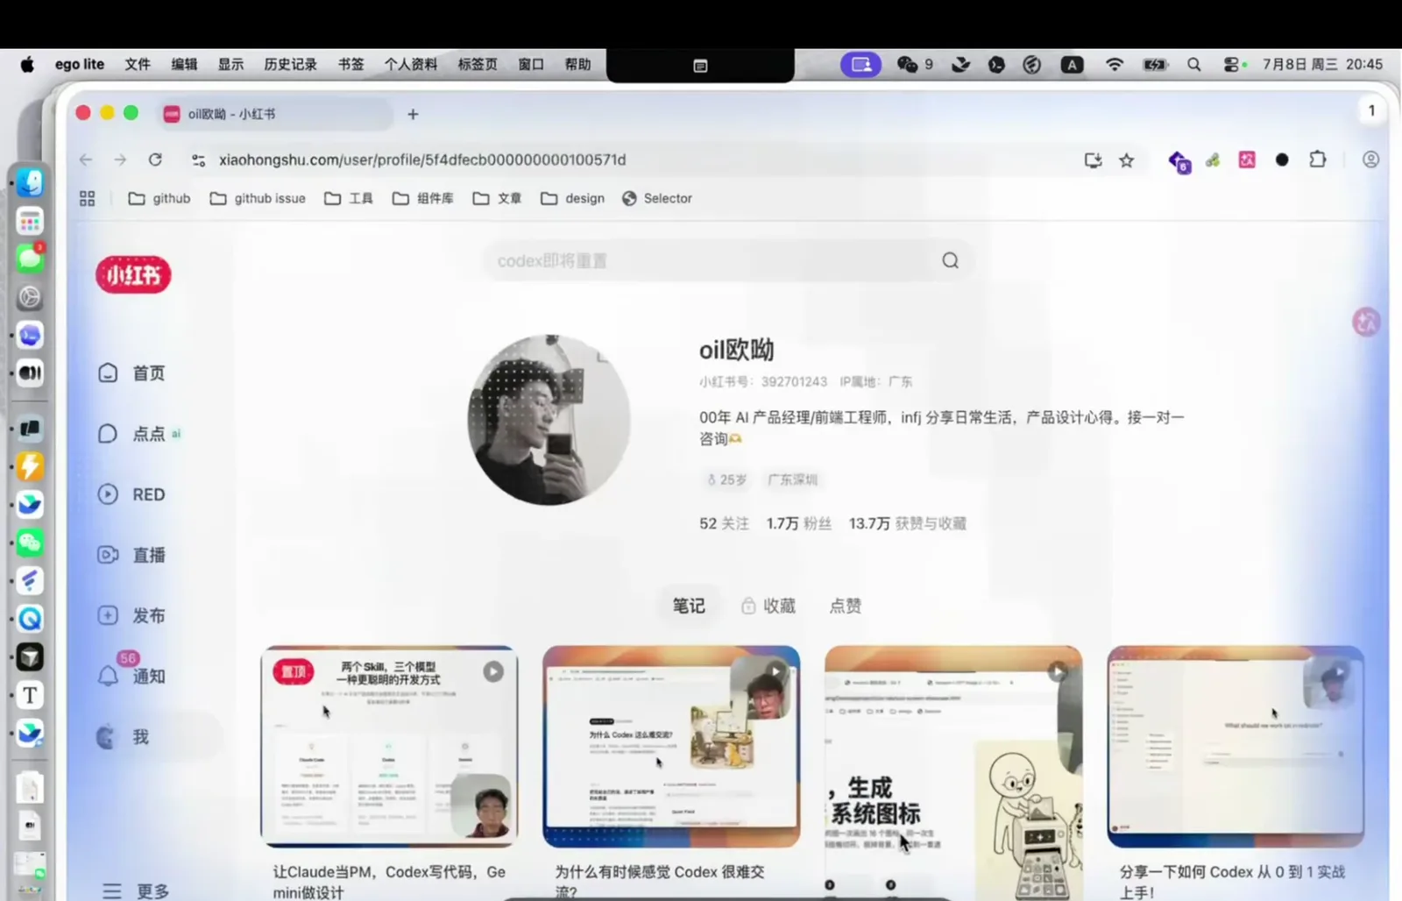This screenshot has height=901, width=1402.
Task: Open the apps grid in the bookmarks bar
Action: pos(87,199)
